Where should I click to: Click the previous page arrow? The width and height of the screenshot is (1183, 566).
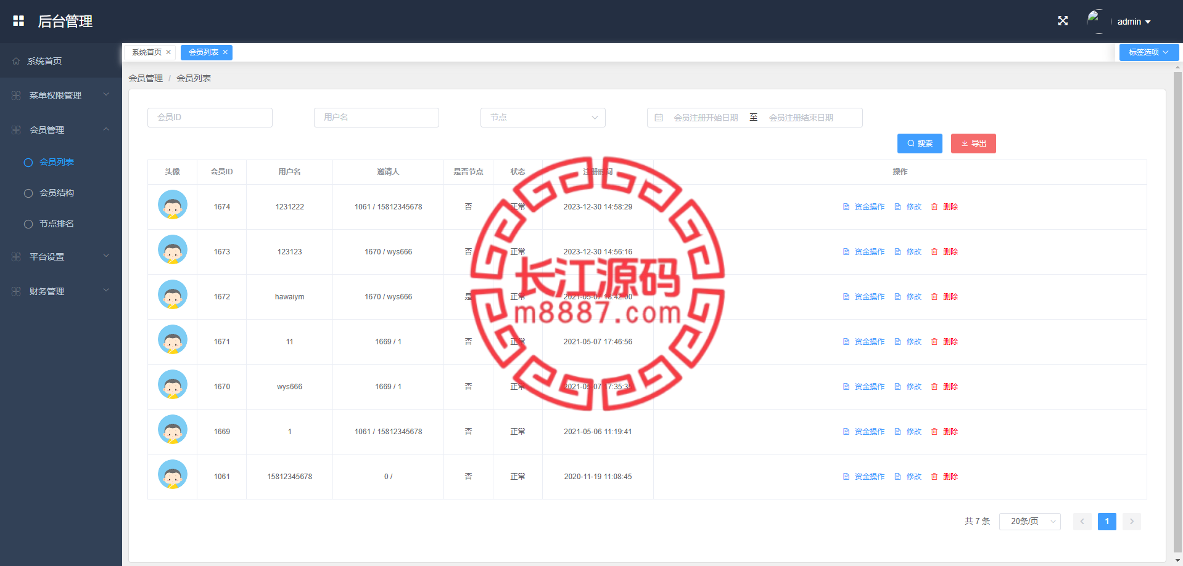tap(1082, 522)
